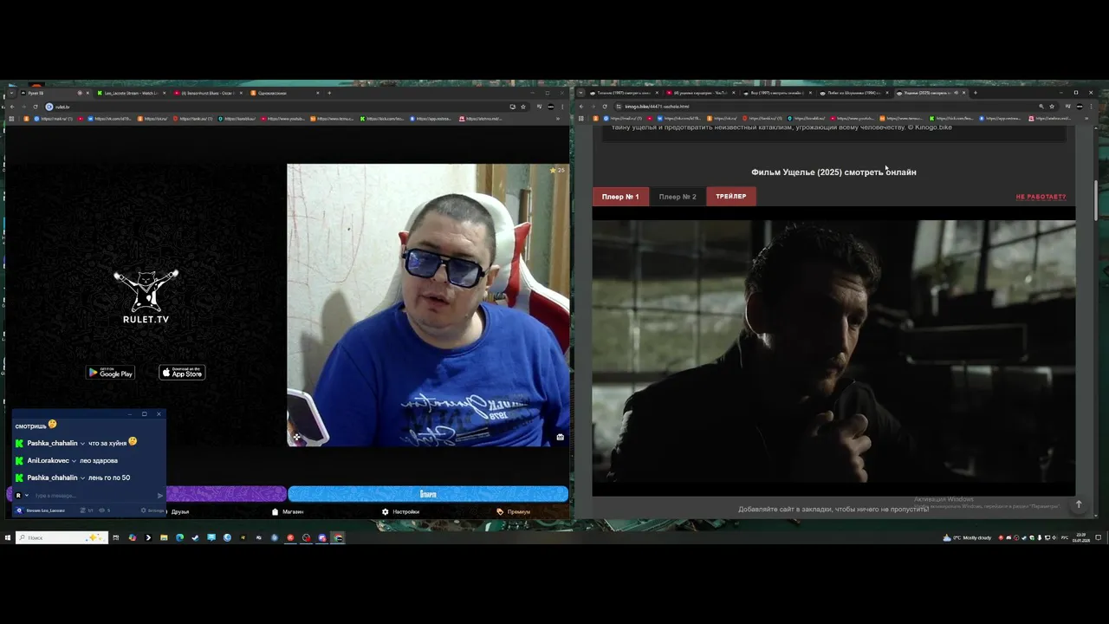Open App Store download badge
Image resolution: width=1109 pixels, height=624 pixels.
pyautogui.click(x=182, y=373)
